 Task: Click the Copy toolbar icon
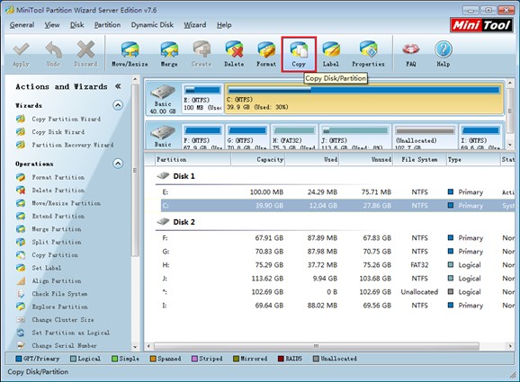click(299, 50)
